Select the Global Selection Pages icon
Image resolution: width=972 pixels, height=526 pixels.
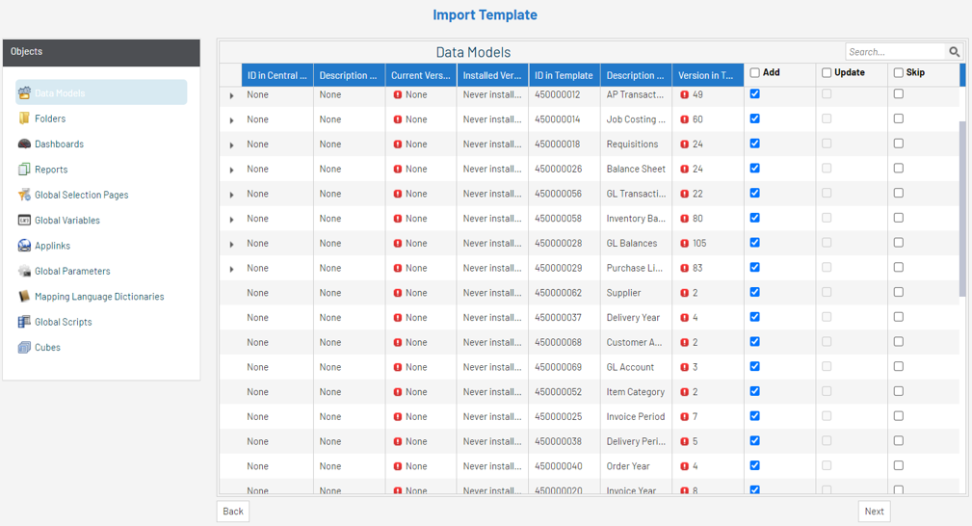[x=24, y=195]
